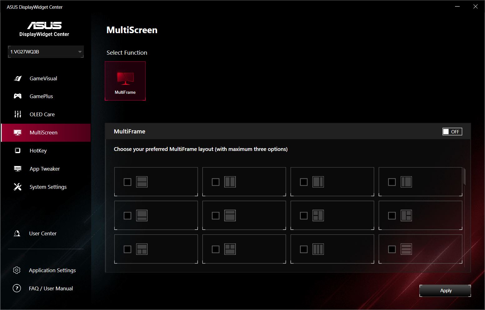Click the narrow-left wide-right layout icon

click(x=406, y=182)
